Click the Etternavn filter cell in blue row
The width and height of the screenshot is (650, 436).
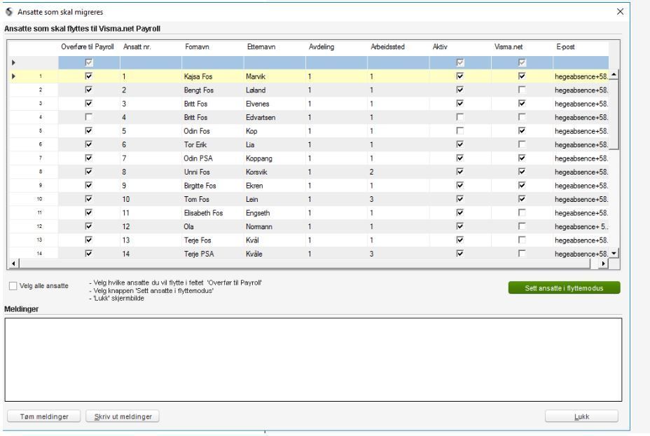click(275, 62)
